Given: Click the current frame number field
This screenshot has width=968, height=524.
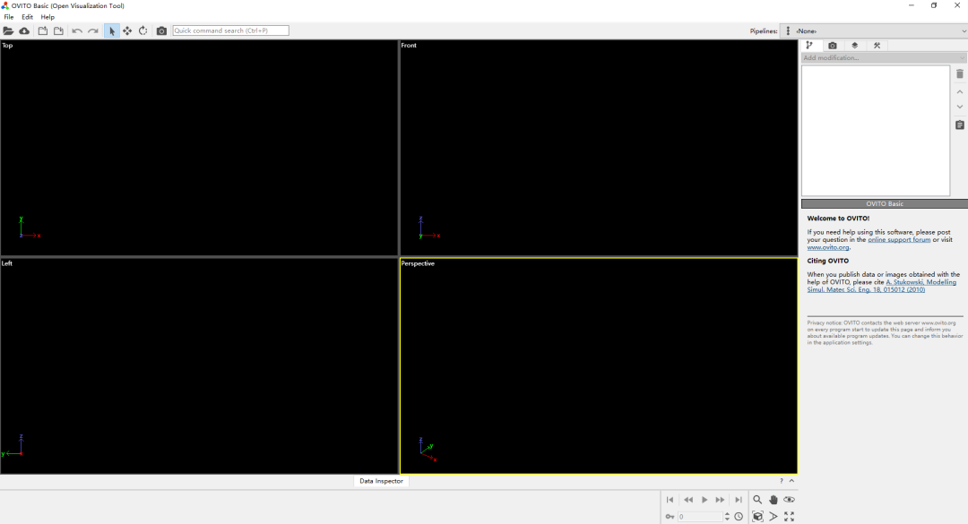Looking at the screenshot, I should click(x=700, y=517).
